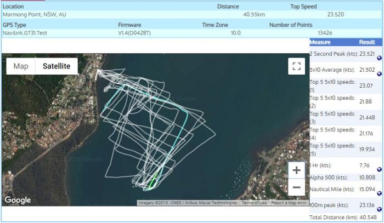This screenshot has width=384, height=223.
Task: Click the Marmong Point location text
Action: pyautogui.click(x=35, y=14)
